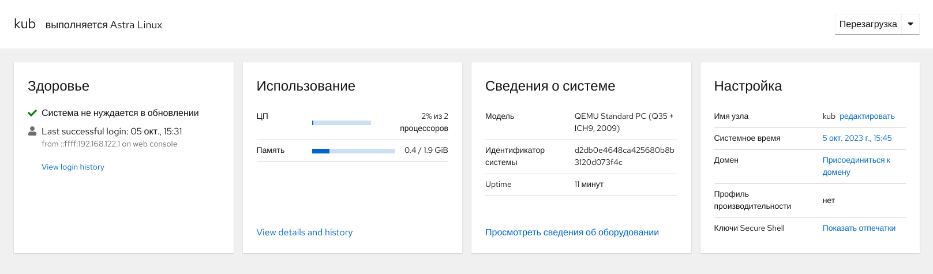Open View details and history link

304,232
